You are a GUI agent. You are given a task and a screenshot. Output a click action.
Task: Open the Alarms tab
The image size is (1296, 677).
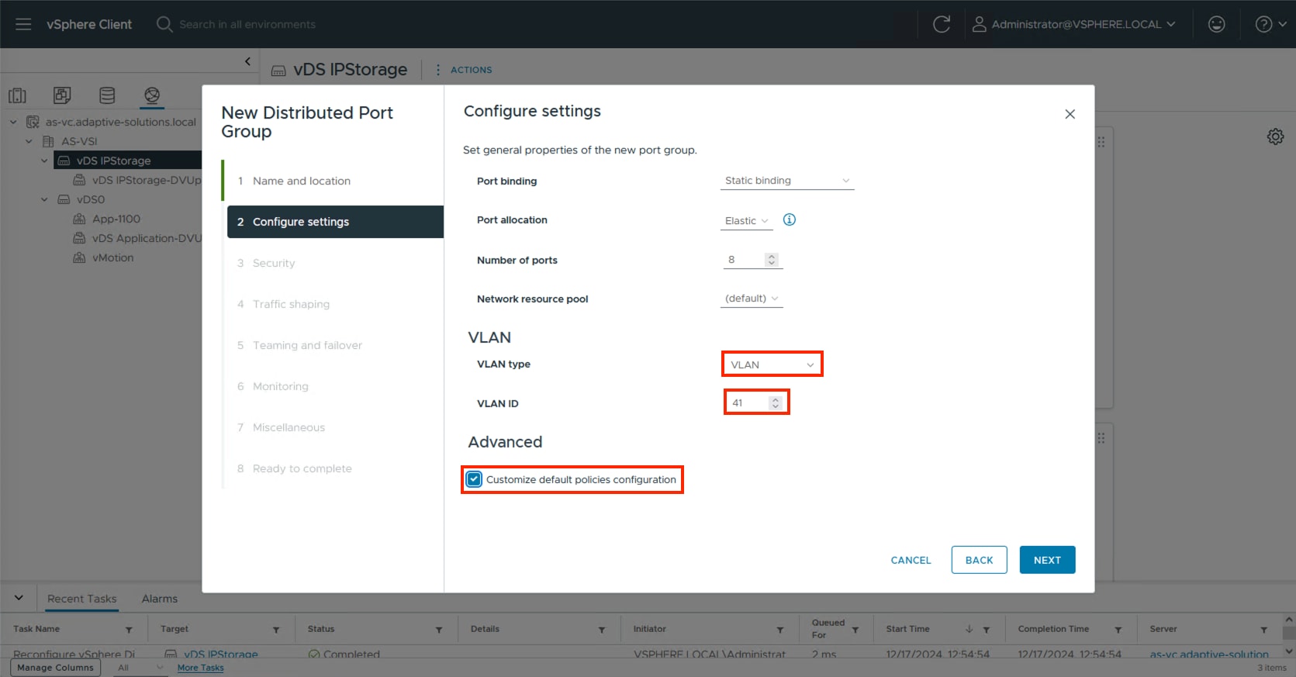[160, 599]
